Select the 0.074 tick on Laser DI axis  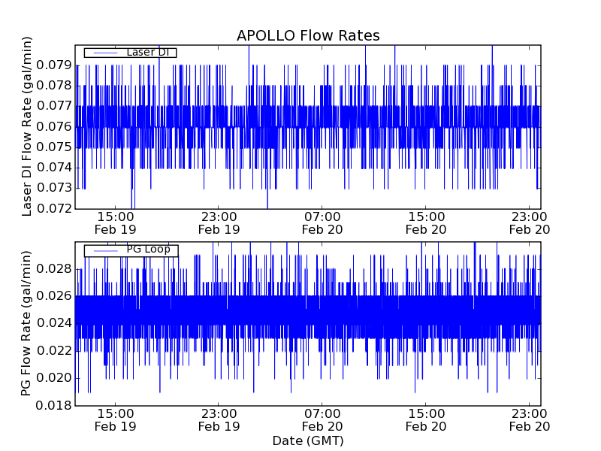pyautogui.click(x=56, y=167)
